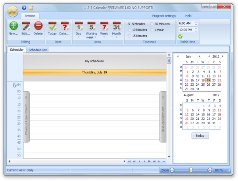Apply visible time with green checkmark

[x=180, y=37]
